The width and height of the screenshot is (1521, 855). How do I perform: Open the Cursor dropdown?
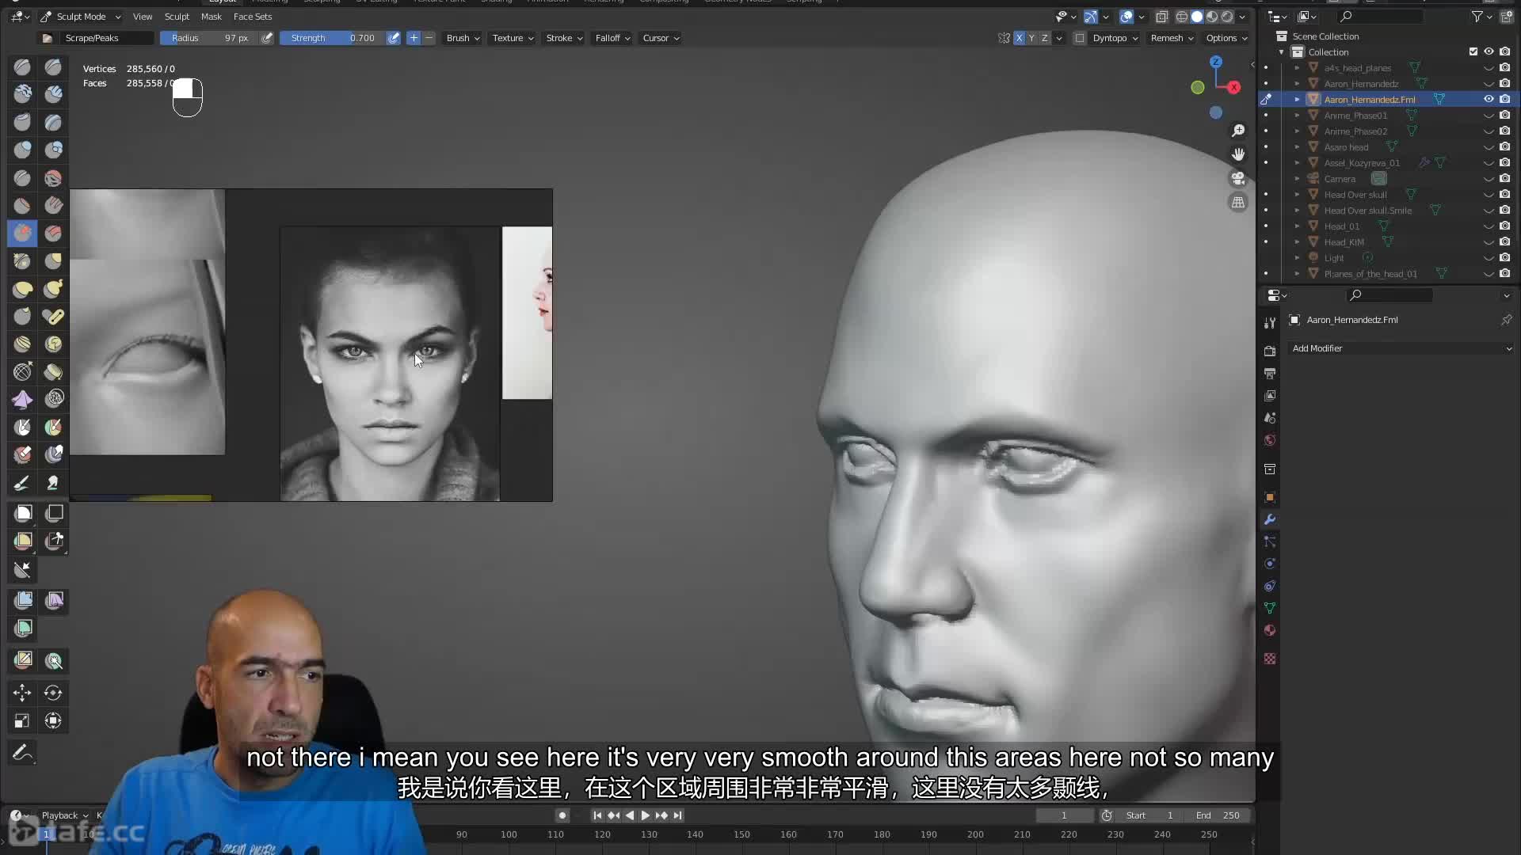[661, 38]
